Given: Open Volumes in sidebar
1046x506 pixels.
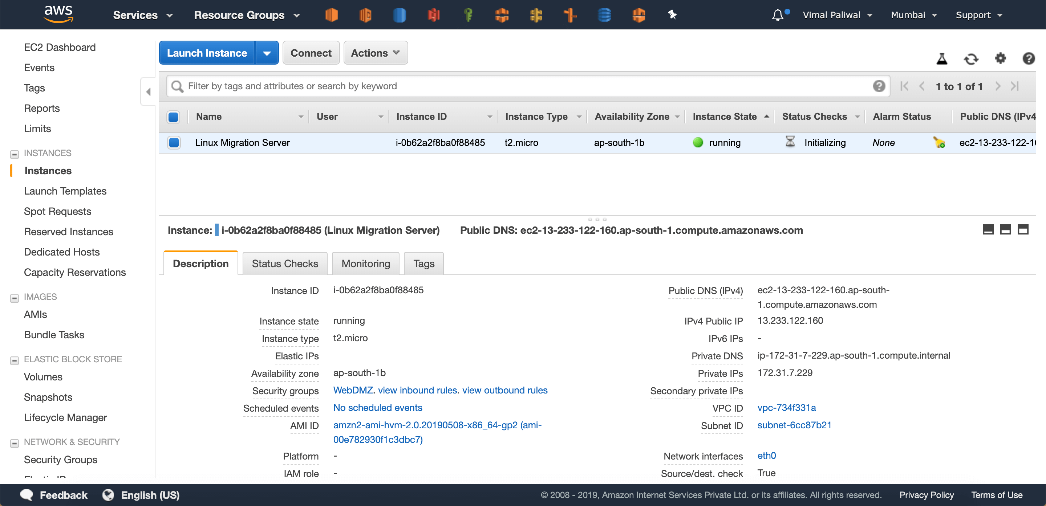Looking at the screenshot, I should pyautogui.click(x=43, y=376).
